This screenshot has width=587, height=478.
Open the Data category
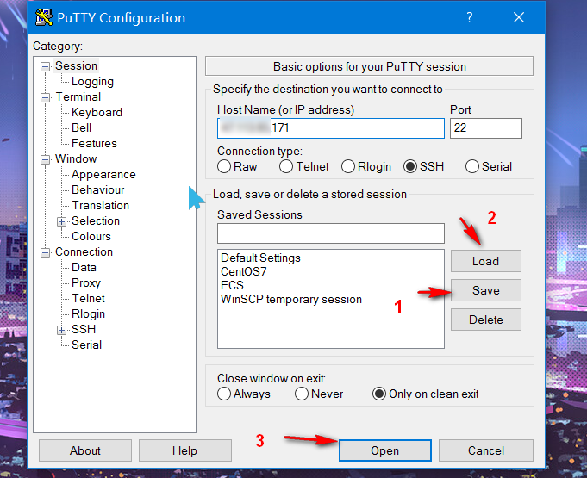tap(84, 268)
